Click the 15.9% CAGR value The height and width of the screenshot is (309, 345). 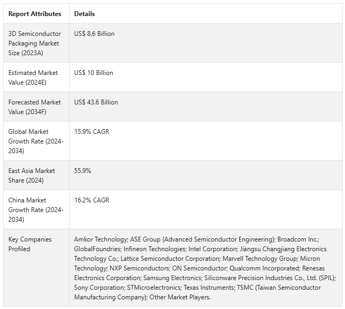[91, 132]
